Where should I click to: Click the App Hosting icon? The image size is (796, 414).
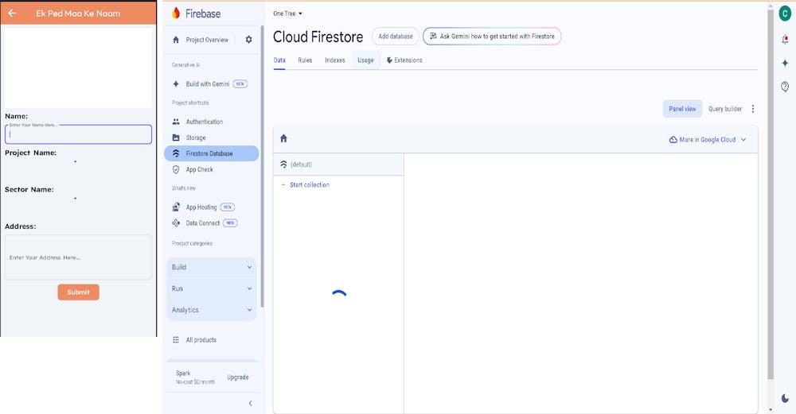(176, 207)
